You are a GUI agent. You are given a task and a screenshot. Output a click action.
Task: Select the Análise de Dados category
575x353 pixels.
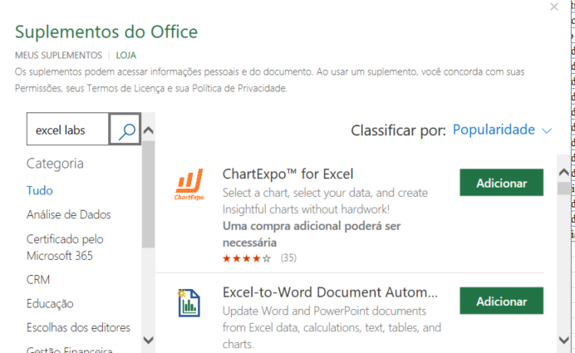click(69, 214)
